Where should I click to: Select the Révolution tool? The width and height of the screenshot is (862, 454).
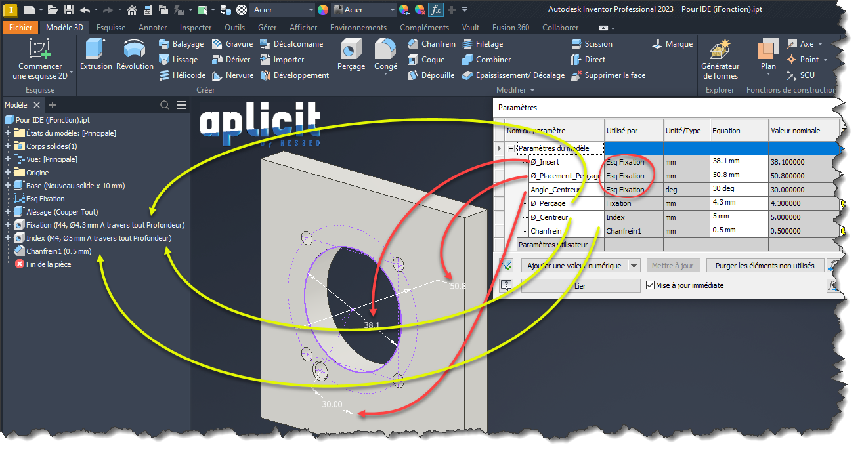click(135, 50)
